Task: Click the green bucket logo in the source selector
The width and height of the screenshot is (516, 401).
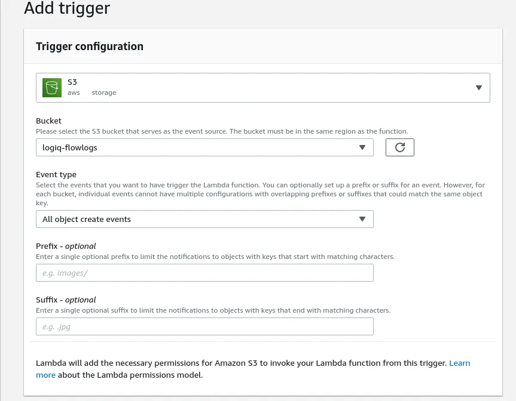Action: tap(51, 87)
